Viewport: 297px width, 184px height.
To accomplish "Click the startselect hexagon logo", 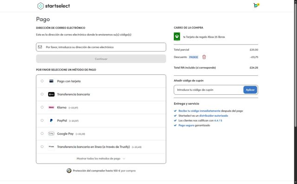I will (x=40, y=6).
